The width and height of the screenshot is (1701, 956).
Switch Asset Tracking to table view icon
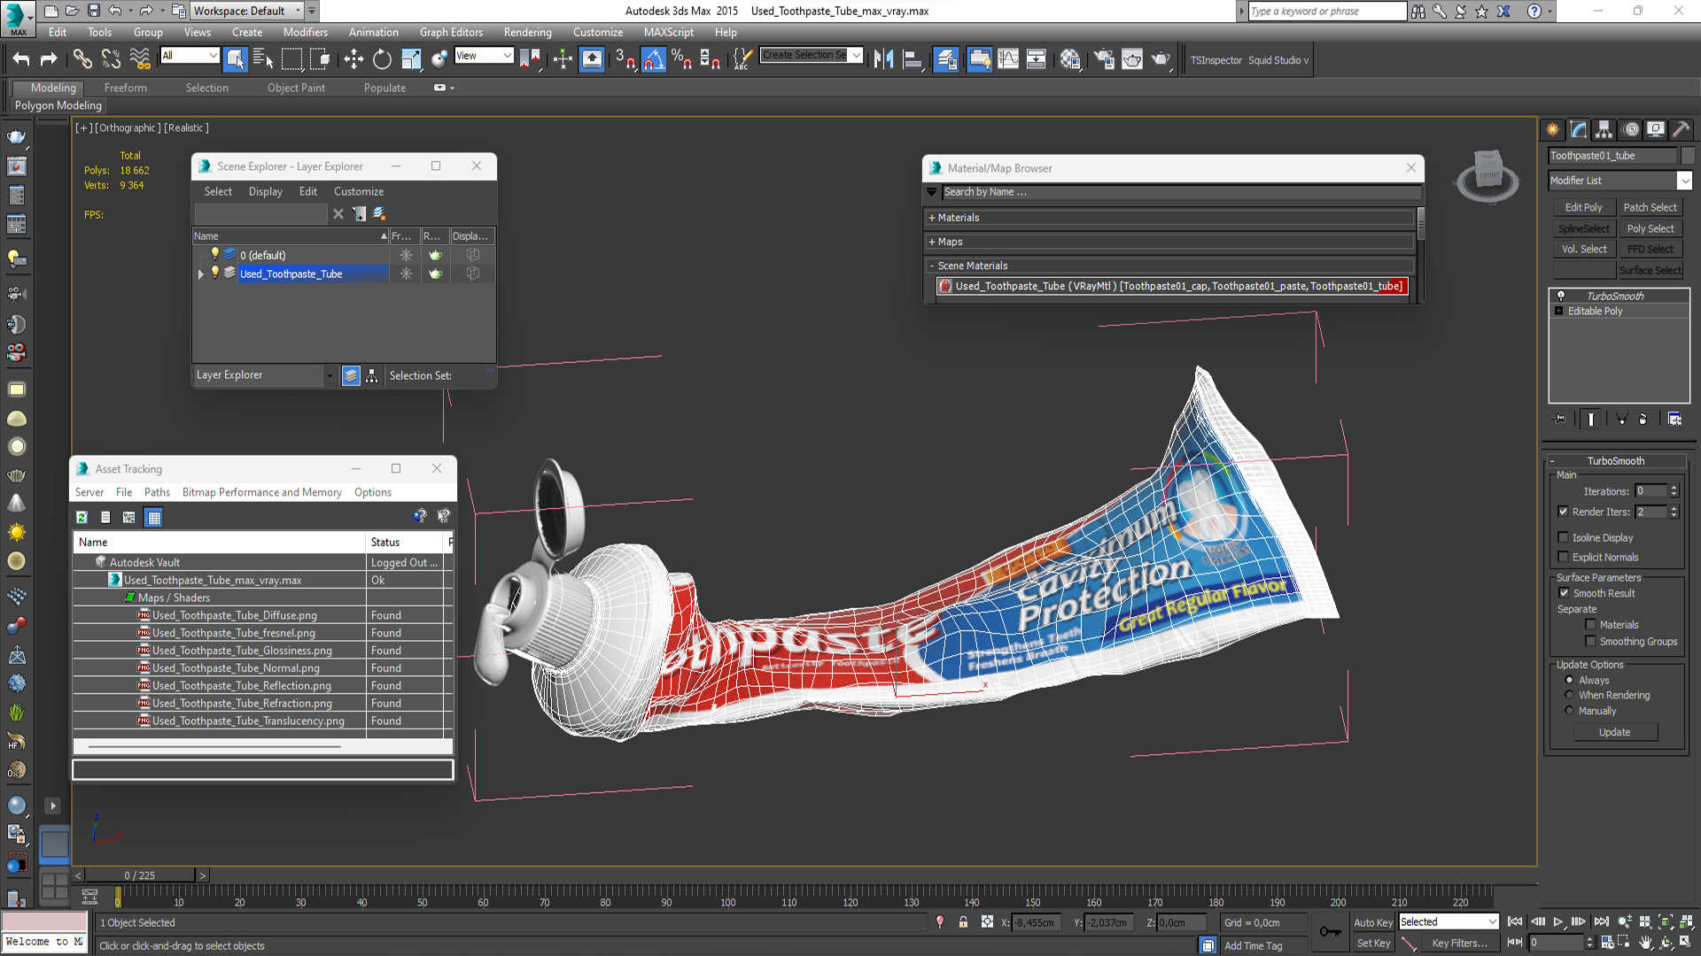coord(154,517)
